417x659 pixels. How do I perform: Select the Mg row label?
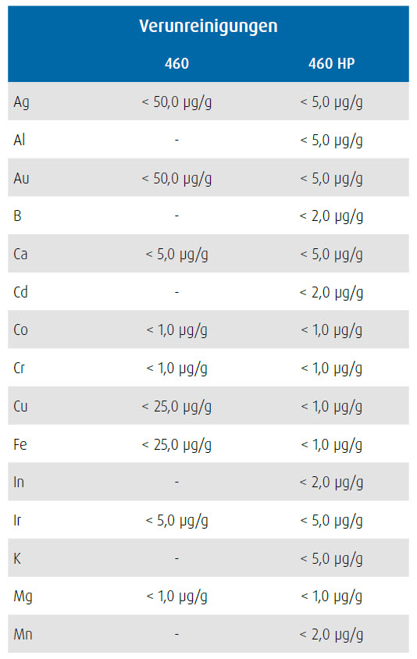pyautogui.click(x=23, y=597)
